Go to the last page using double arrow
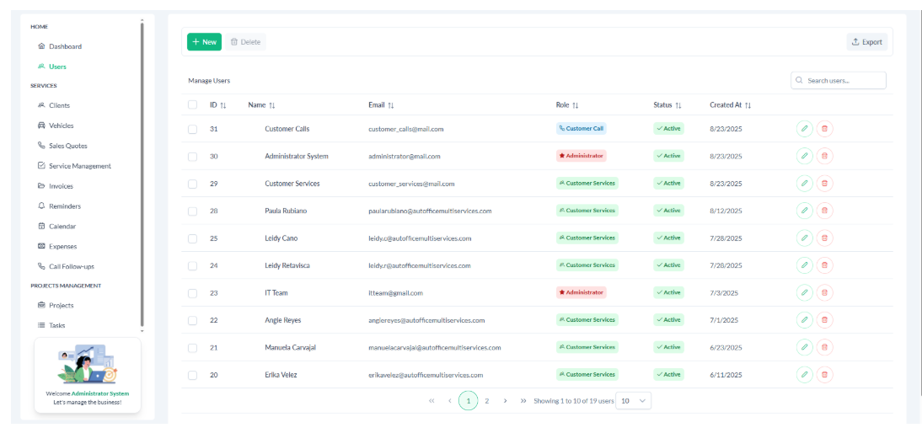Image resolution: width=922 pixels, height=433 pixels. [523, 401]
